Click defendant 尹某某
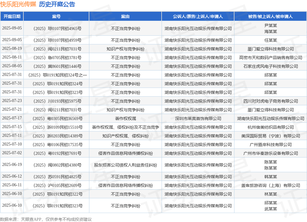Screen dimensions: 307x222 click(271, 25)
